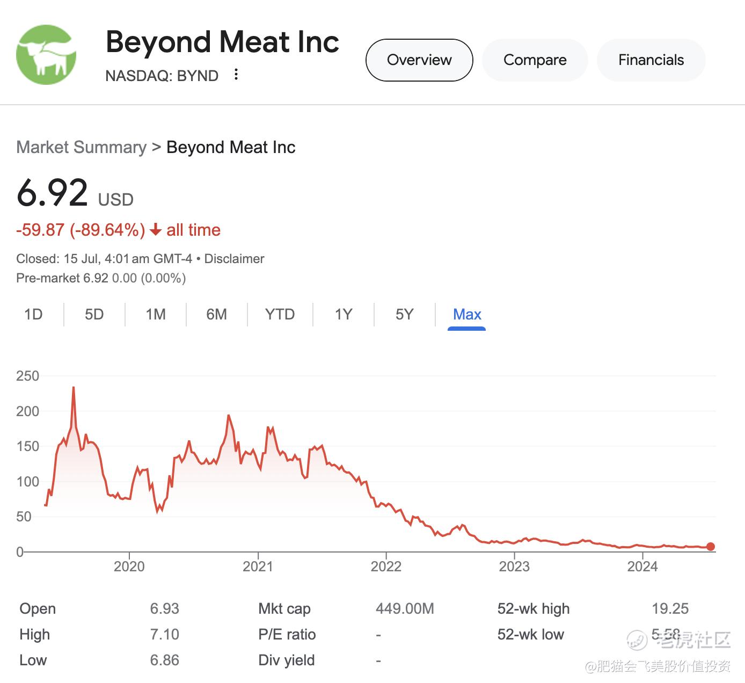Select the 6M time range

point(217,314)
